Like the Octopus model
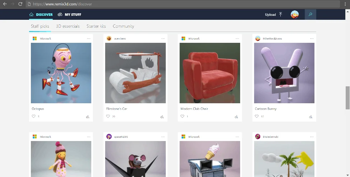Screen dimensions: 350x177 [33, 116]
